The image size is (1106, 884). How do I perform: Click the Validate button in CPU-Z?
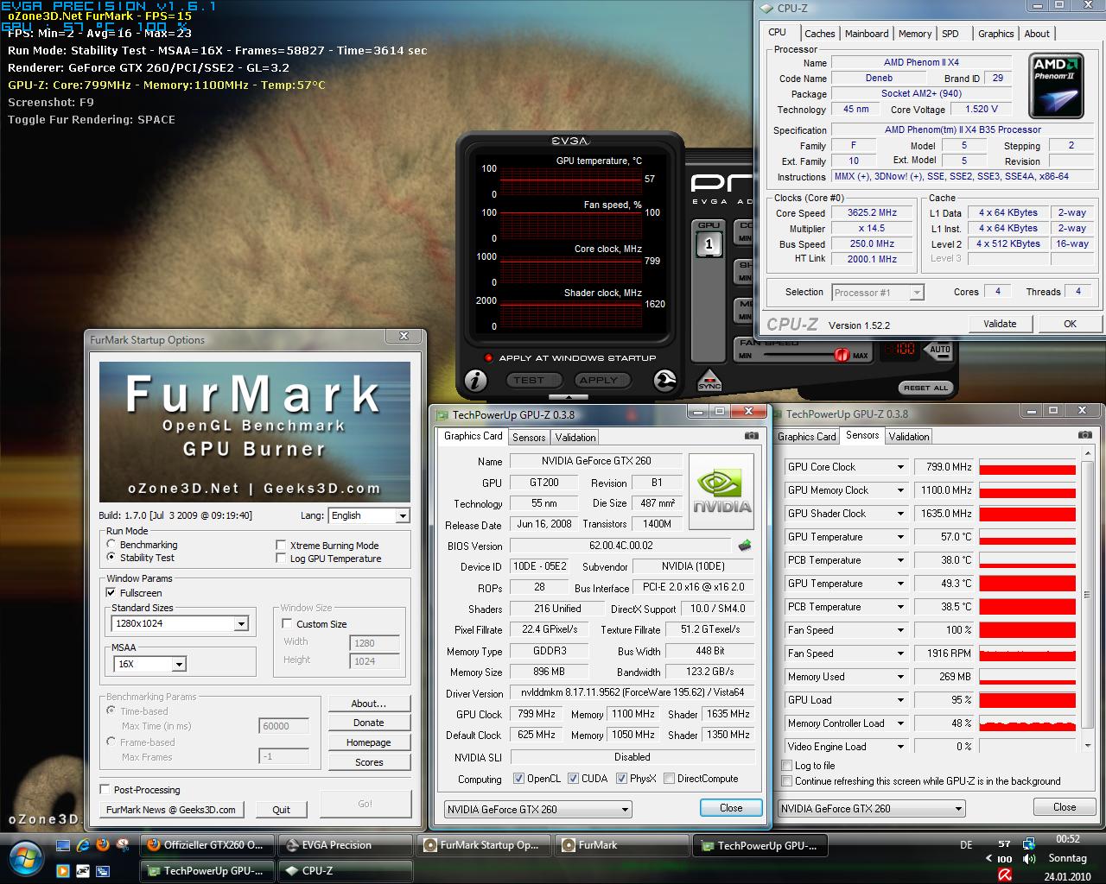pyautogui.click(x=1000, y=324)
